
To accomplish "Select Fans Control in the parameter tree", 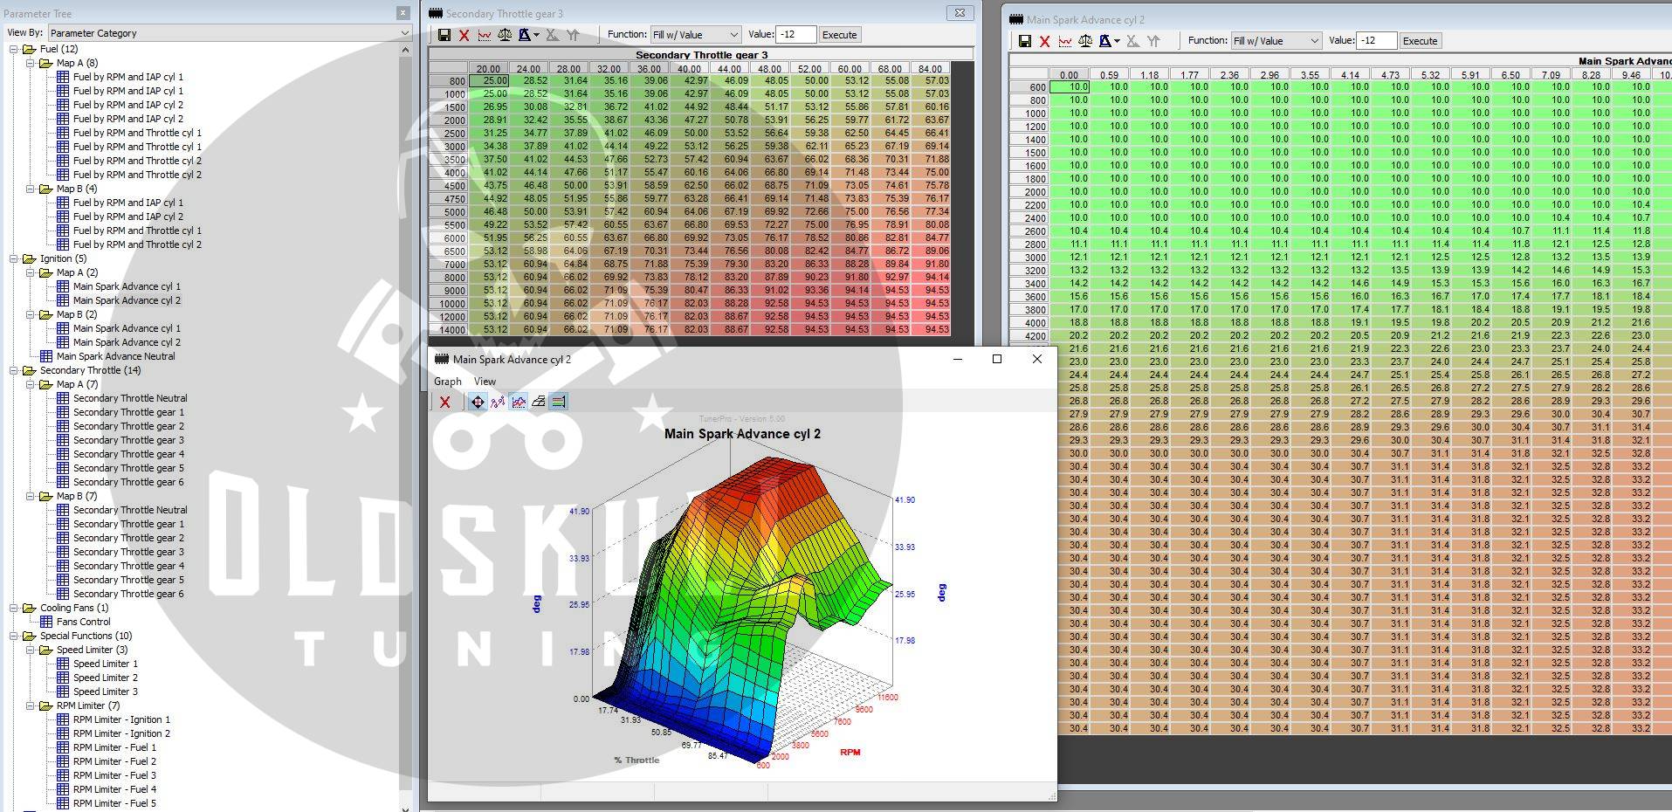I will [83, 622].
